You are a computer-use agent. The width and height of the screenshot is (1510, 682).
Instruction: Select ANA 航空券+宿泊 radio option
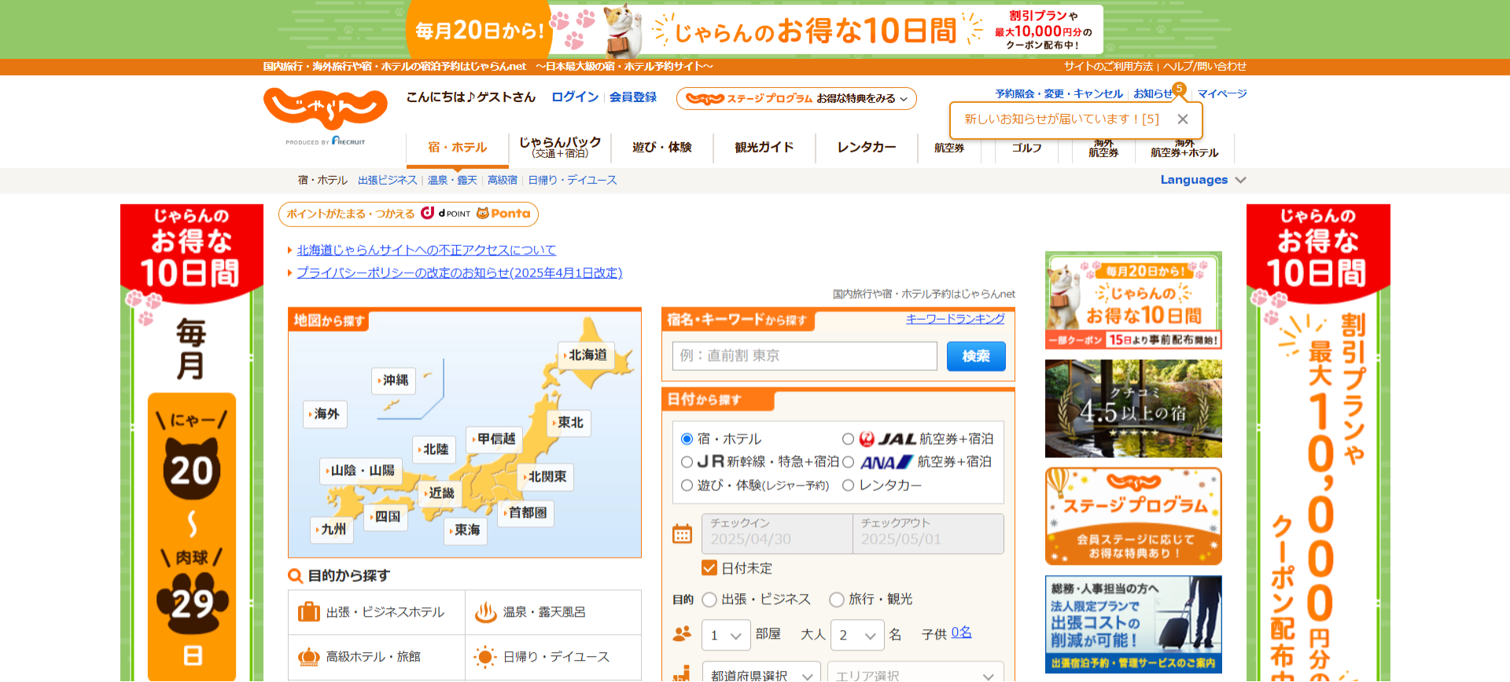tap(848, 462)
